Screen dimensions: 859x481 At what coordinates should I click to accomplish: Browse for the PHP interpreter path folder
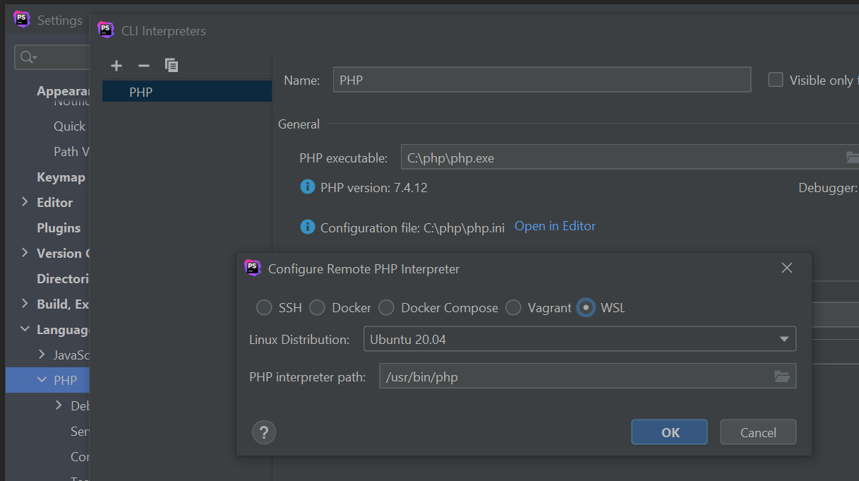[x=782, y=376]
